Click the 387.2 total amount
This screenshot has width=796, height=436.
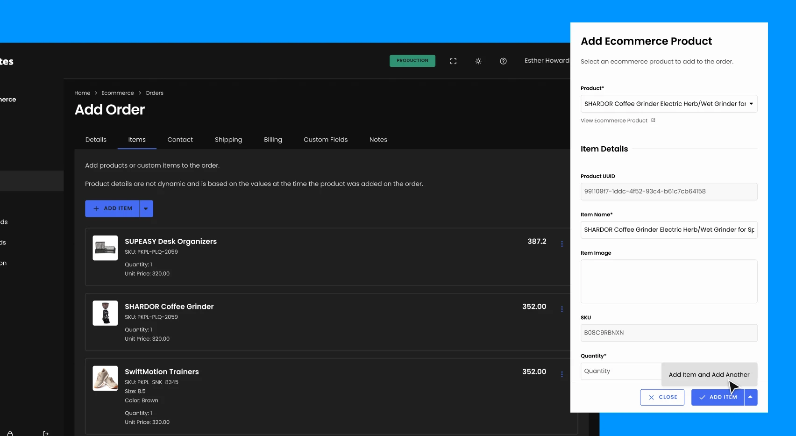tap(537, 242)
